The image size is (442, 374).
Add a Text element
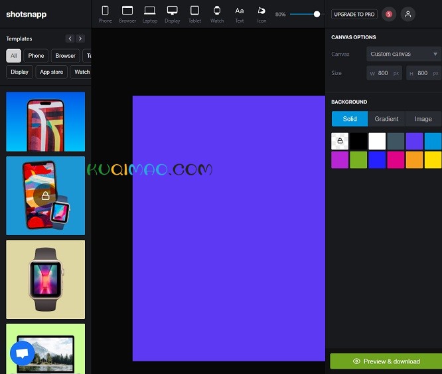pyautogui.click(x=240, y=15)
